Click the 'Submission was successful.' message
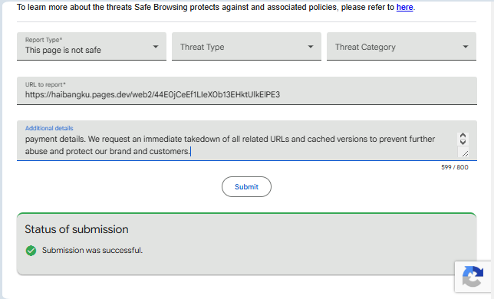This screenshot has height=299, width=494. (92, 250)
